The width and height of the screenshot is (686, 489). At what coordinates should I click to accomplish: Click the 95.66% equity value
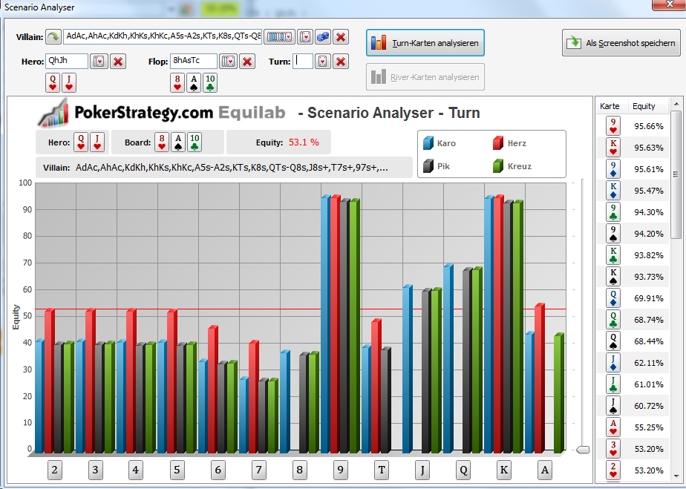pos(649,126)
